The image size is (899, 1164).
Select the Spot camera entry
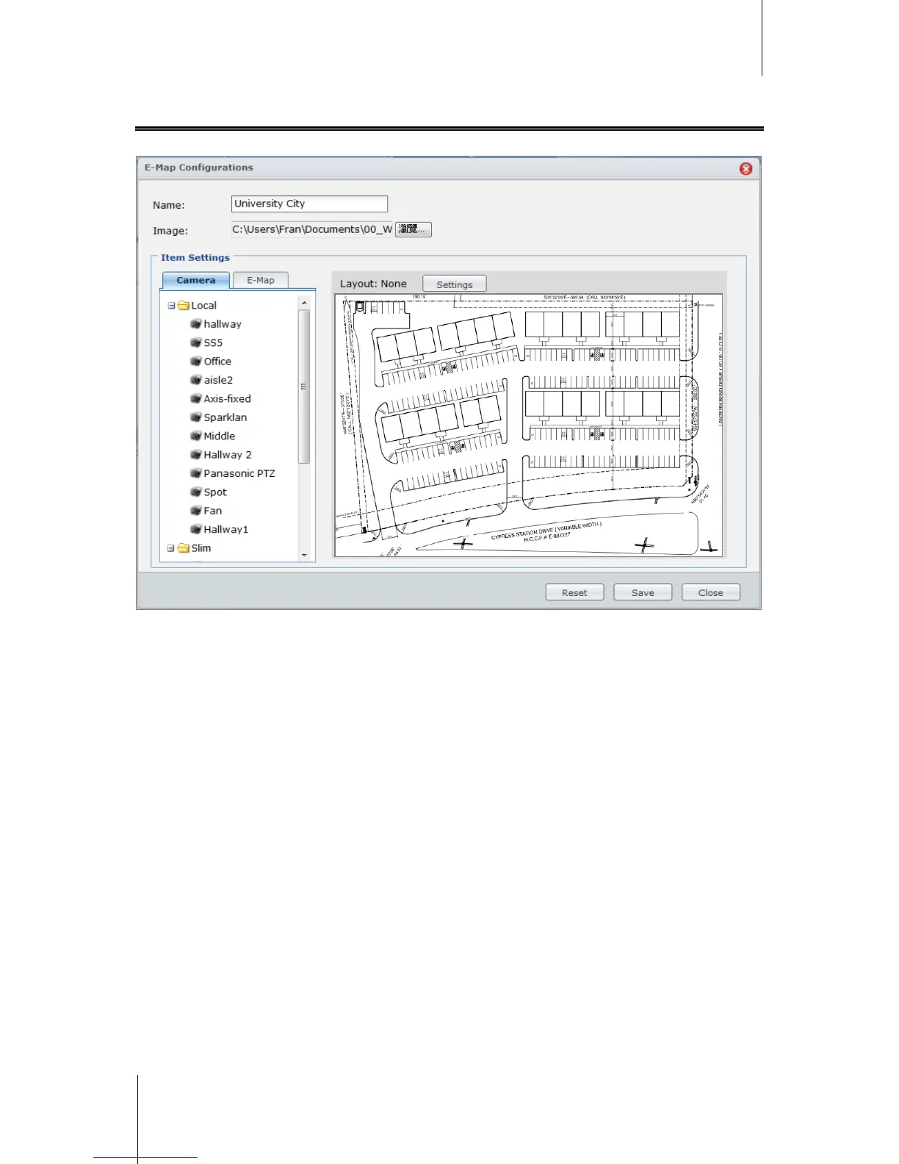point(215,492)
